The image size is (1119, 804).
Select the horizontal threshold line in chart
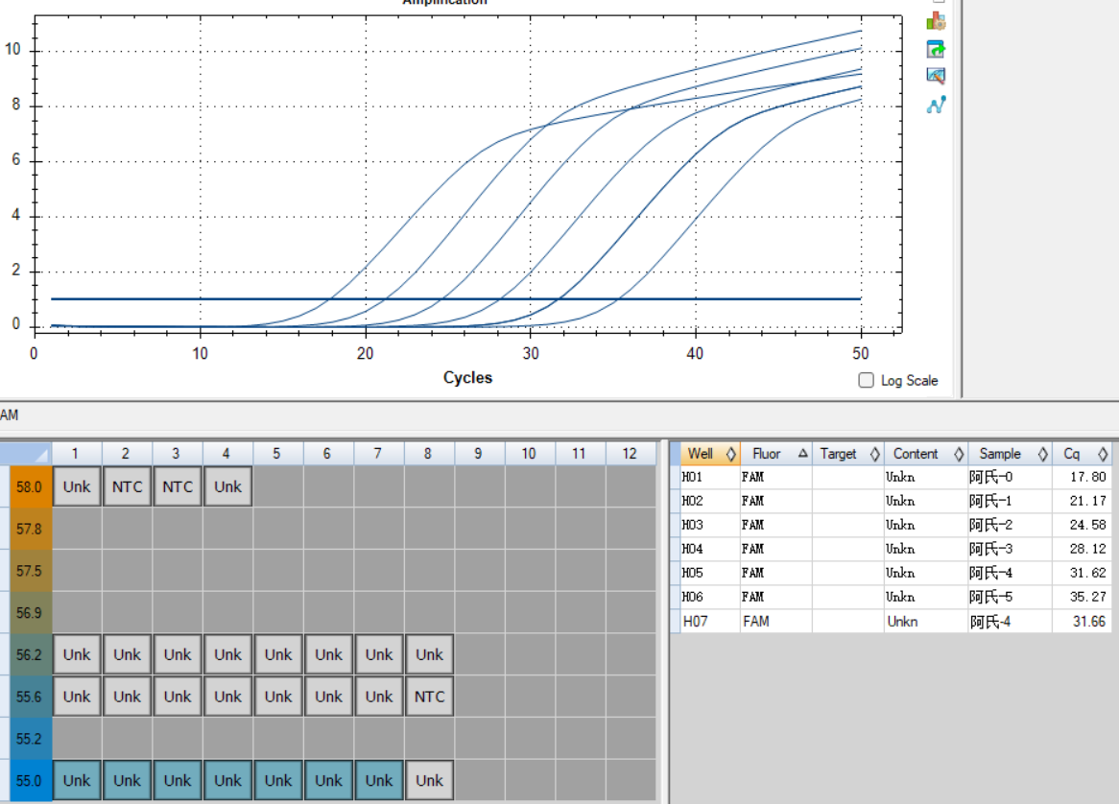(457, 299)
